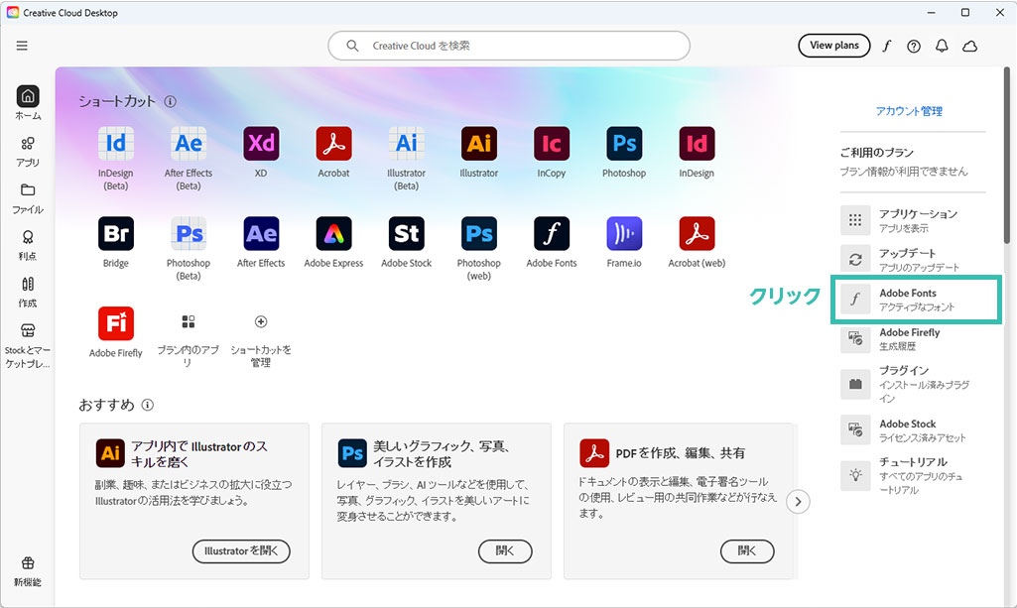Open the hamburger menu
Image resolution: width=1017 pixels, height=608 pixels.
pos(22,46)
